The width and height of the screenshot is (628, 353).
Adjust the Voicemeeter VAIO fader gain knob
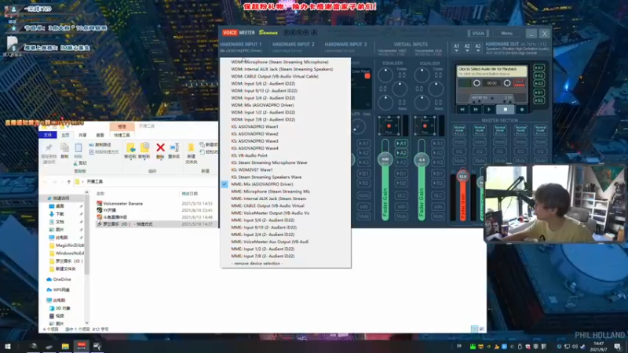click(385, 159)
